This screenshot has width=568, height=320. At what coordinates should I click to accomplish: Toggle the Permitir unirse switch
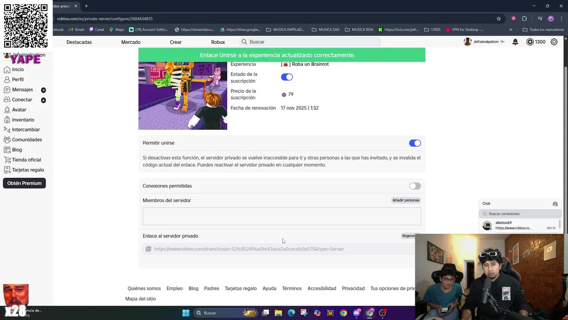tap(415, 143)
